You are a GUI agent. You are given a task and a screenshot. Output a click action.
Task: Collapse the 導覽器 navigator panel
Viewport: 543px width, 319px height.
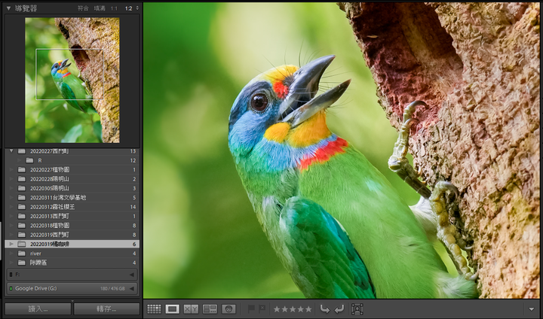tap(8, 8)
